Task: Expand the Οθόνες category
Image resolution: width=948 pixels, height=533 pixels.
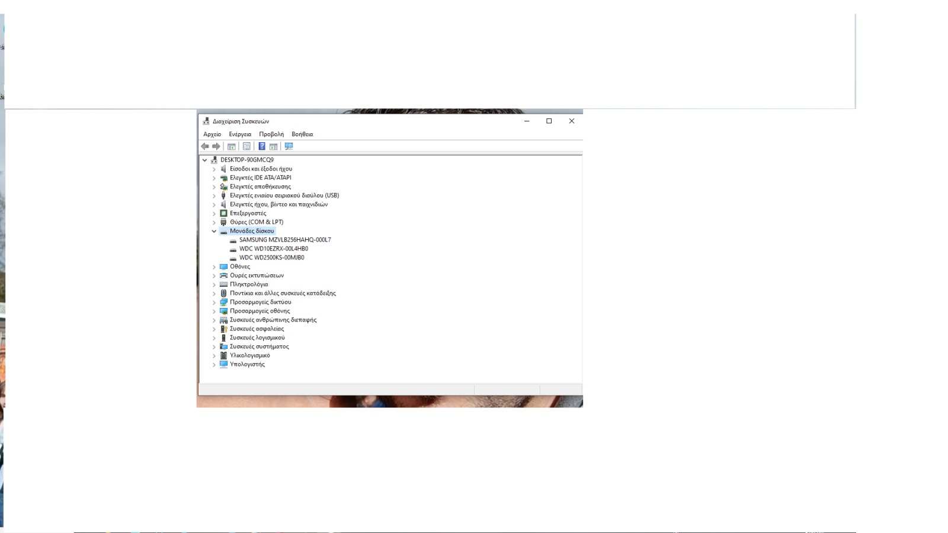Action: (214, 266)
